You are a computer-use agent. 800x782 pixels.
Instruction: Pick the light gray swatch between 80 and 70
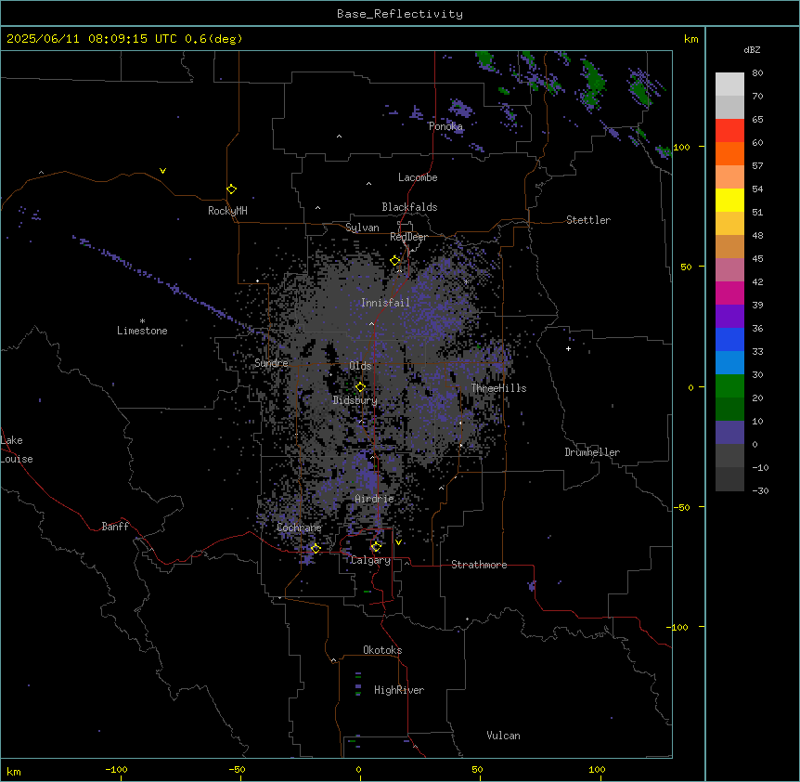729,85
